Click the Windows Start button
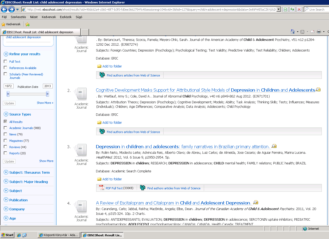Screen dimensions: 329x239 point(7,235)
